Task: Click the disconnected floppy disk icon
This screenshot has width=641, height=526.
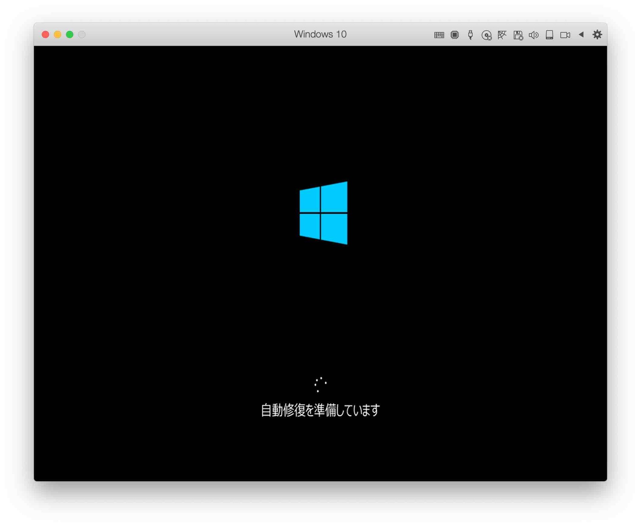Action: [x=518, y=35]
